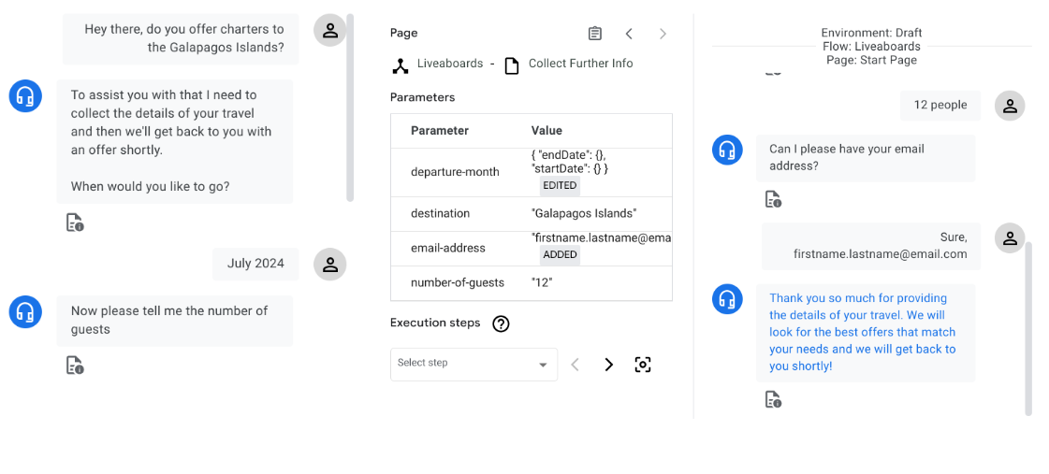This screenshot has height=474, width=1049.
Task: Click the right conversation scrollbar
Action: coord(1028,327)
